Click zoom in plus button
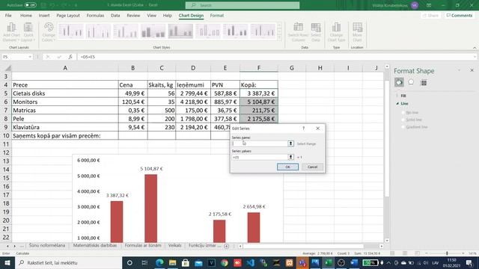 point(463,253)
